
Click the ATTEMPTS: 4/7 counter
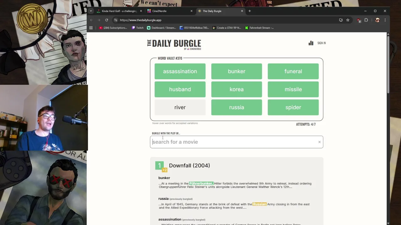coord(306,124)
